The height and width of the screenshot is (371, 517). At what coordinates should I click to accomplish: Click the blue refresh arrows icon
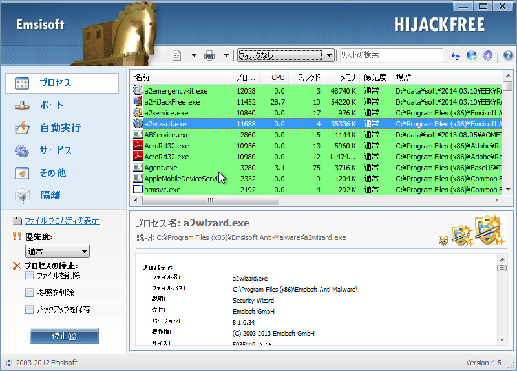[456, 55]
